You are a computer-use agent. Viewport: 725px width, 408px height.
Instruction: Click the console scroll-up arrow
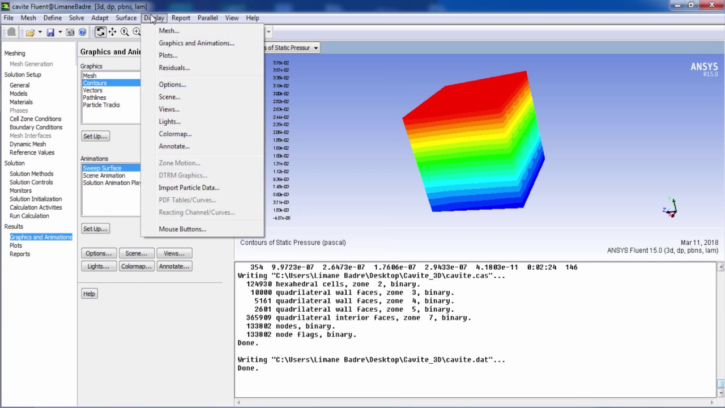point(720,267)
